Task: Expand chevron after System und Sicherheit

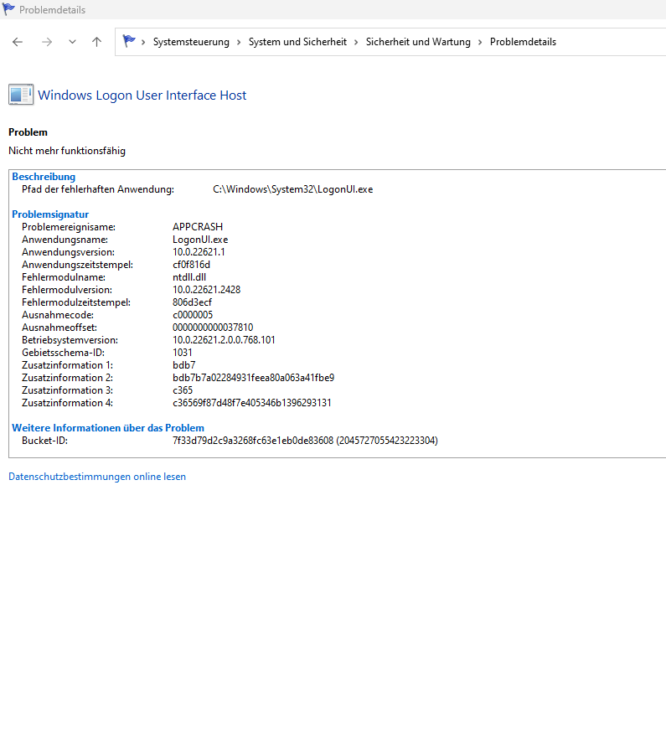Action: 356,43
